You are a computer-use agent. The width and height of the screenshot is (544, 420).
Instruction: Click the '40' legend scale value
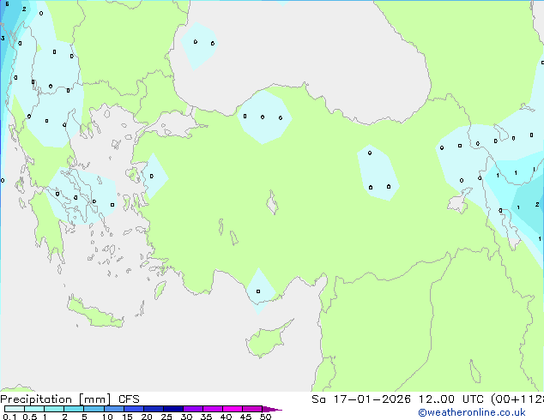point(226,417)
